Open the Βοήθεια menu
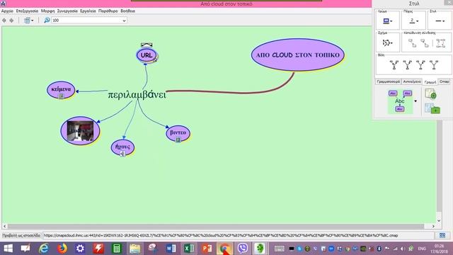This screenshot has height=255, width=453. pyautogui.click(x=127, y=11)
